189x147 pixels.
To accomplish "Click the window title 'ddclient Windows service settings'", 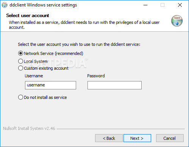I will click(x=43, y=5).
